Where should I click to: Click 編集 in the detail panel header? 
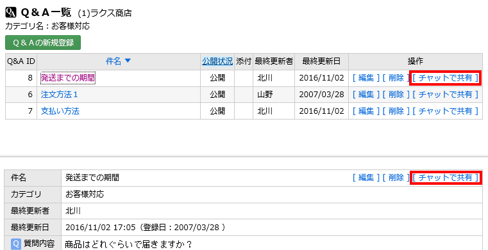pyautogui.click(x=366, y=177)
